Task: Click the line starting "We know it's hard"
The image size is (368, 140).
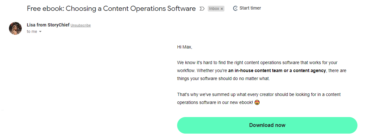Action: point(257,63)
